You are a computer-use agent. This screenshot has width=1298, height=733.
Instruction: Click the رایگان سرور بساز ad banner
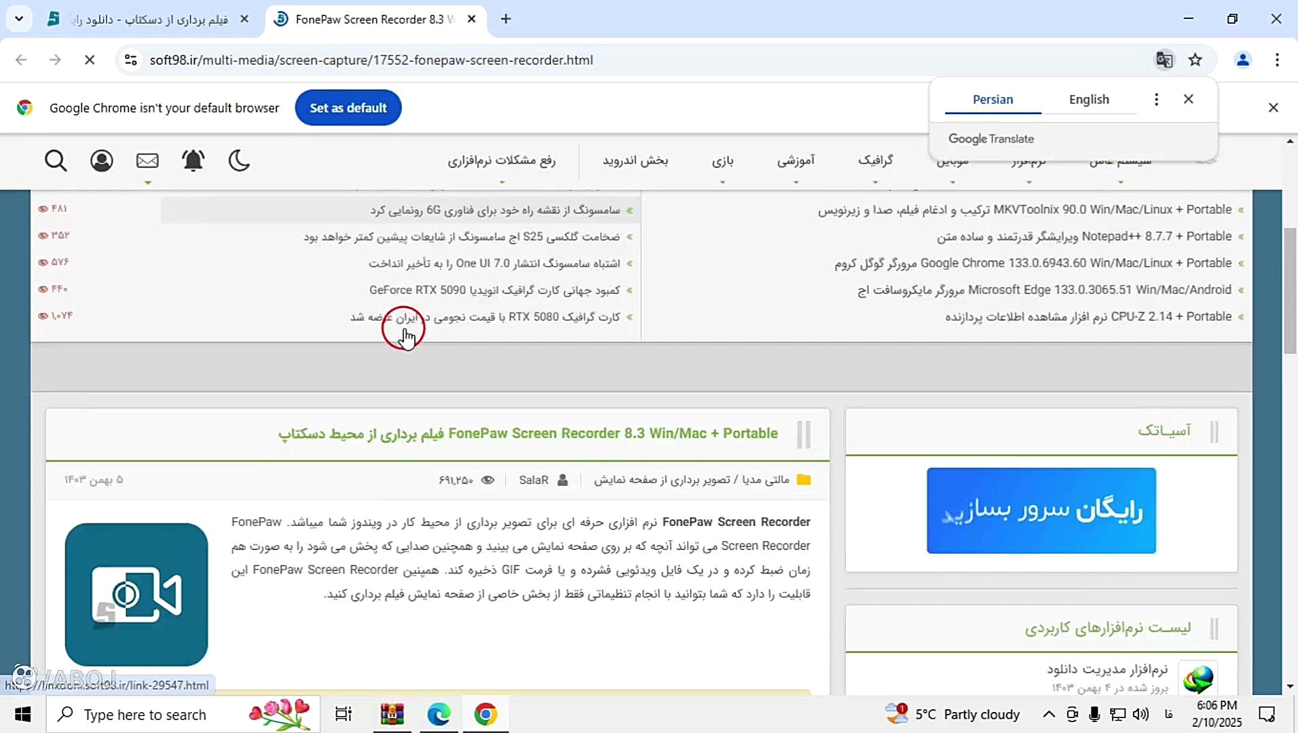coord(1041,510)
